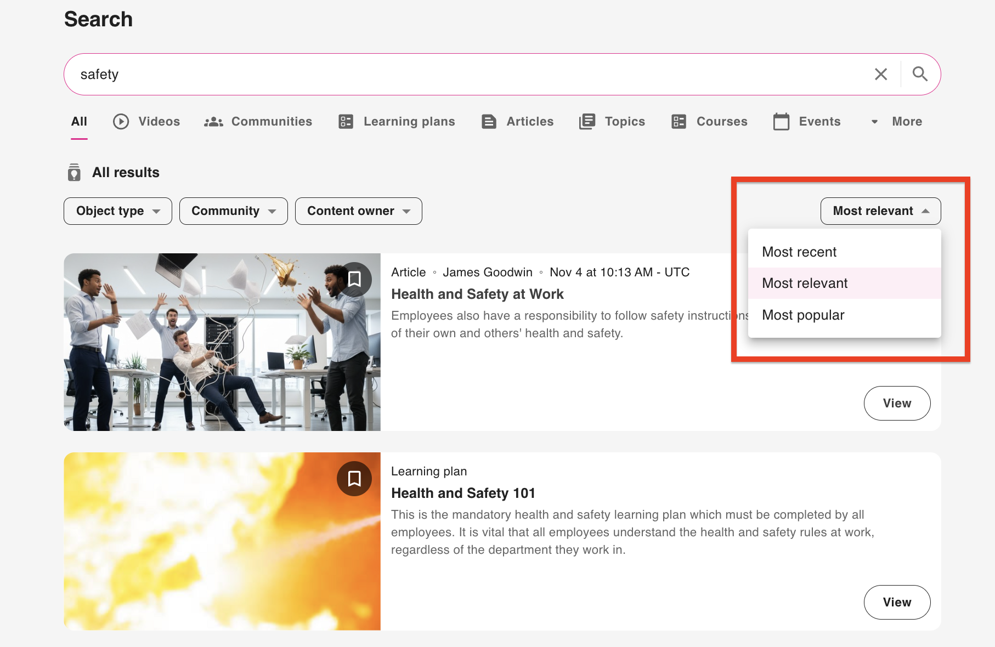Viewport: 995px width, 647px height.
Task: Collapse the Most relevant sort dropdown
Action: tap(880, 211)
